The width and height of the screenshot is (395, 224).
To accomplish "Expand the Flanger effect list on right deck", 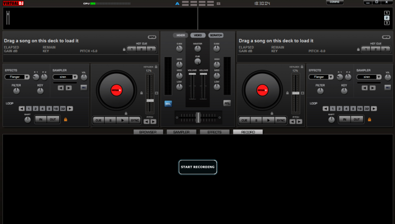I will (x=331, y=77).
